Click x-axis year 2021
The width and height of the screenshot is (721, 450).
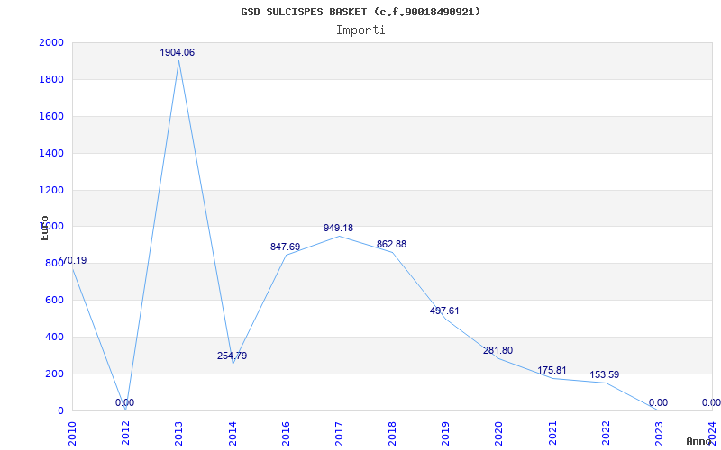552,435
